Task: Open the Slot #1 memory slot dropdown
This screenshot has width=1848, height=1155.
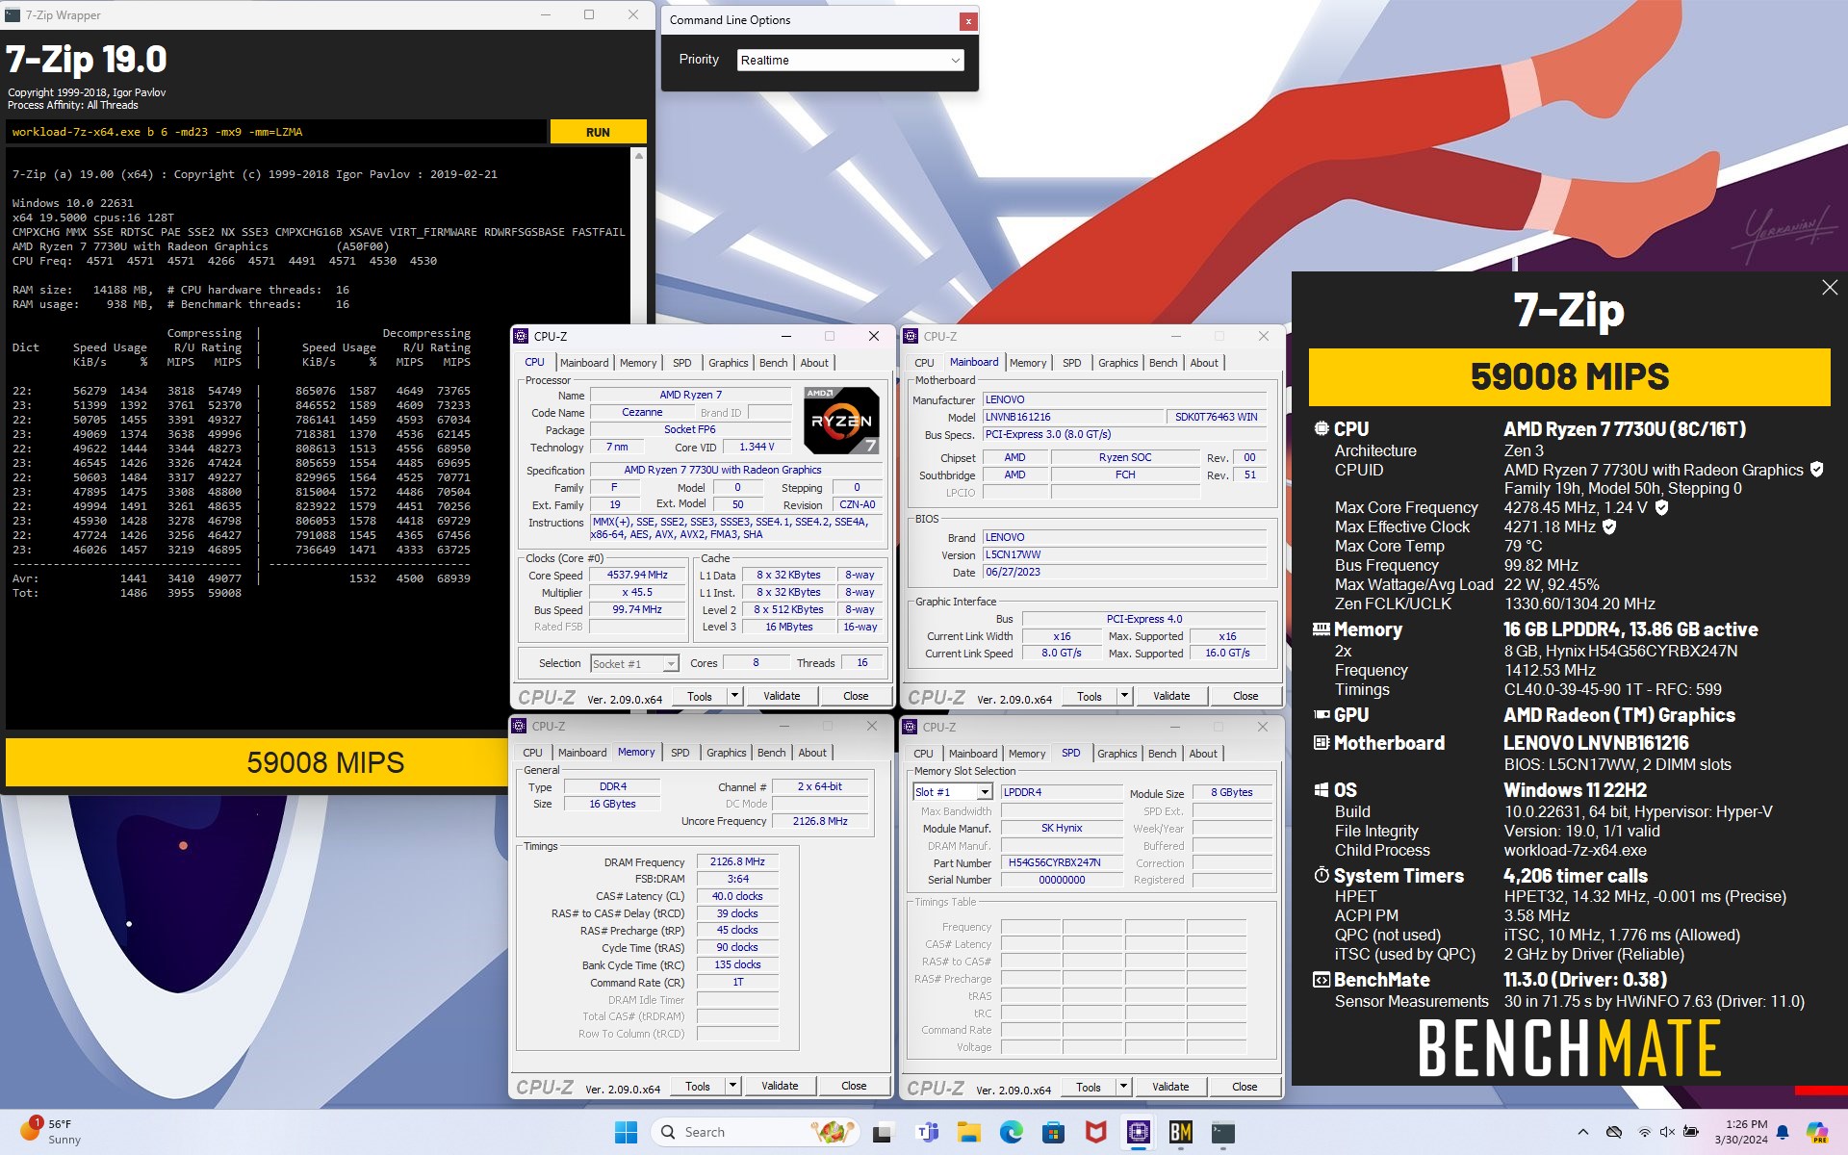Action: coord(952,792)
